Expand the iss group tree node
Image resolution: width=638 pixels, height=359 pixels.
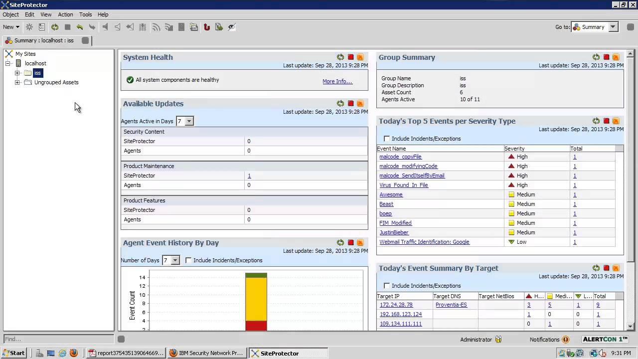click(x=17, y=73)
